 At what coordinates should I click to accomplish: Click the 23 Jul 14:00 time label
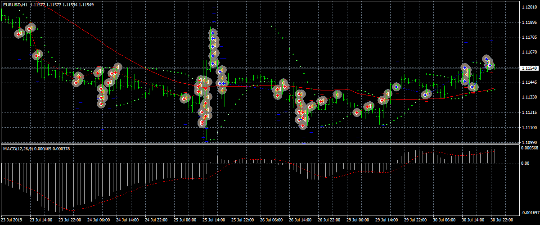point(40,220)
